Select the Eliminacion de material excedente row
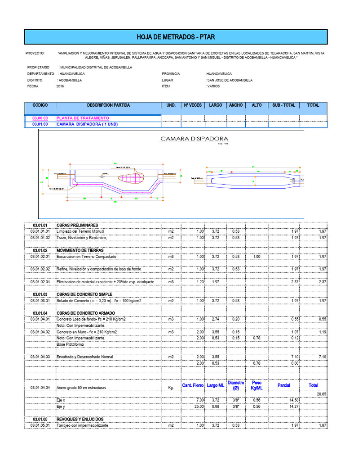This screenshot has width=345, height=461. tap(176, 282)
